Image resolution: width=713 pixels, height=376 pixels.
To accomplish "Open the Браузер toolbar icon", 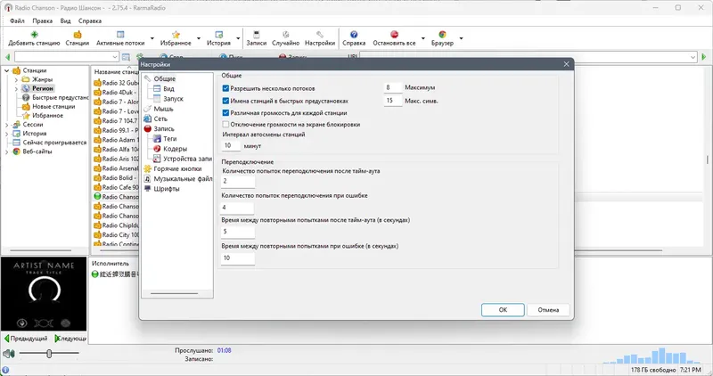I will pos(442,35).
